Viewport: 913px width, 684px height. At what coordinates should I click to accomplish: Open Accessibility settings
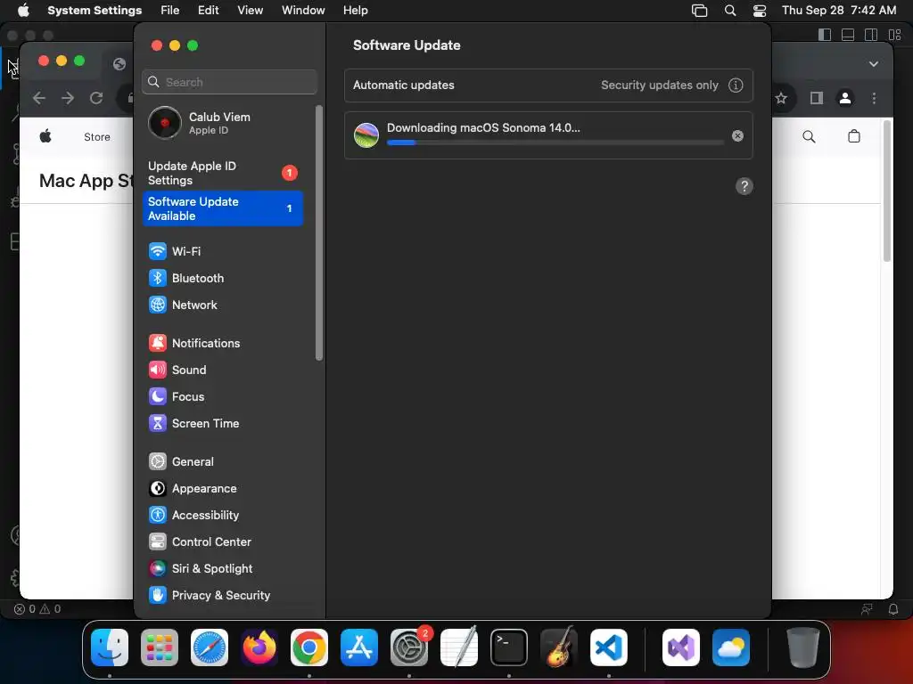point(222,516)
